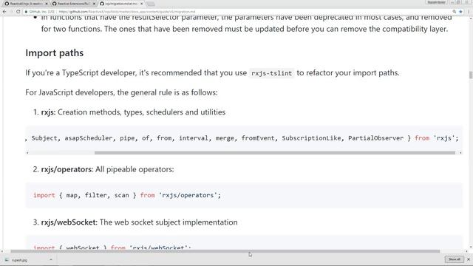
Task: Click the 'rxjs:' bold list label
Action: (x=48, y=112)
